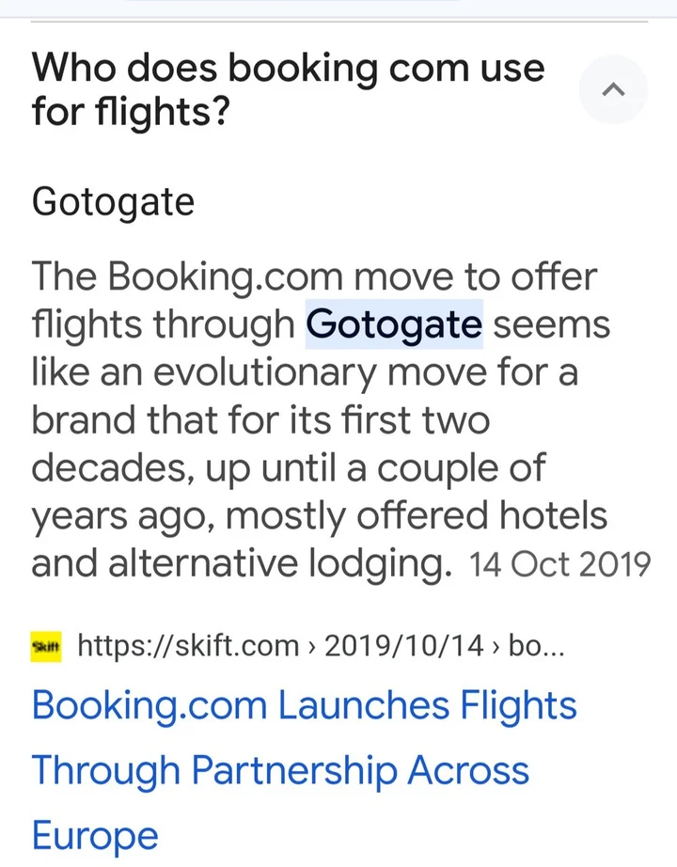Image resolution: width=677 pixels, height=867 pixels.
Task: Click the horizontal divider above the question
Action: click(339, 22)
